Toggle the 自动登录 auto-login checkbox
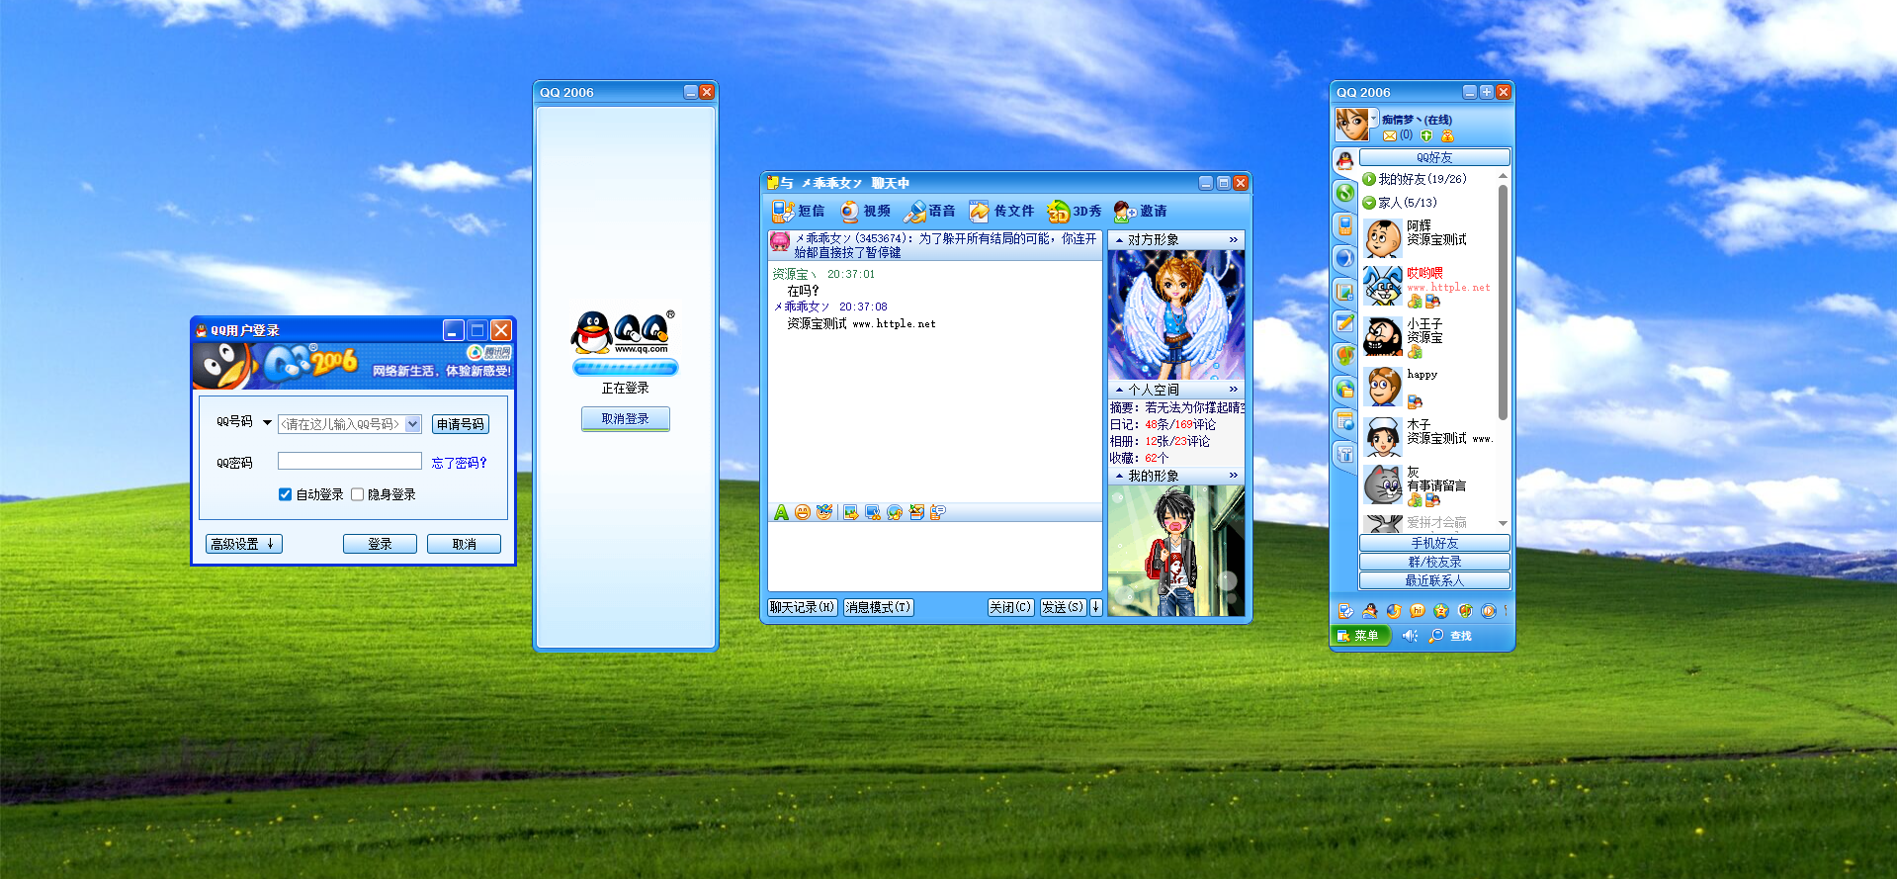1897x879 pixels. coord(285,494)
